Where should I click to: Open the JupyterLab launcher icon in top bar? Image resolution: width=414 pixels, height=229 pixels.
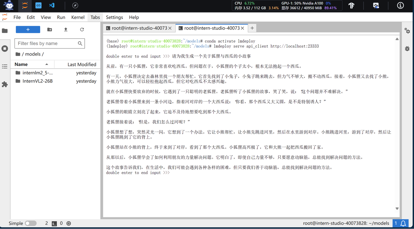pyautogui.click(x=25, y=5)
